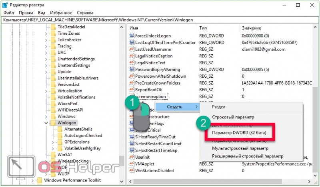320x187 pixels.
Task: Click the GPExtensions folder icon
Action: pos(60,142)
